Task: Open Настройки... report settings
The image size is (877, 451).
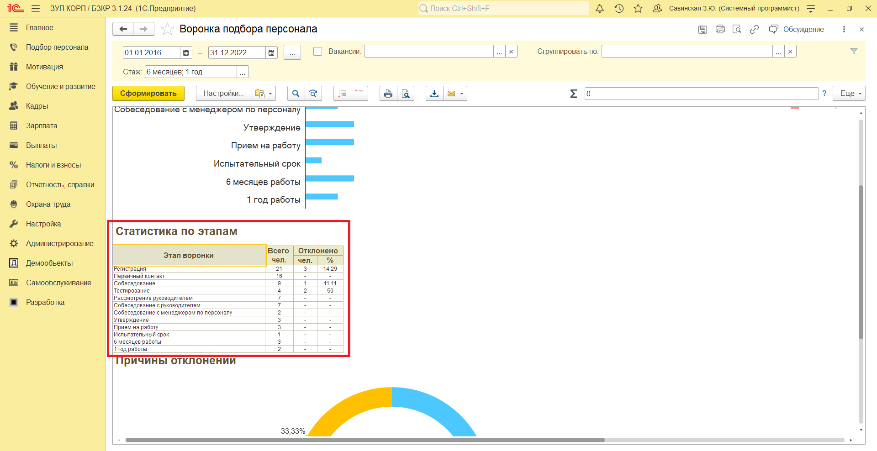Action: pyautogui.click(x=223, y=94)
